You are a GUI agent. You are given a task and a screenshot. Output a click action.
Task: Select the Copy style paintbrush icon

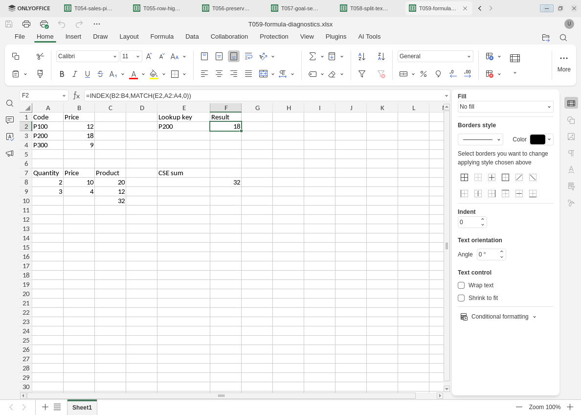point(40,74)
